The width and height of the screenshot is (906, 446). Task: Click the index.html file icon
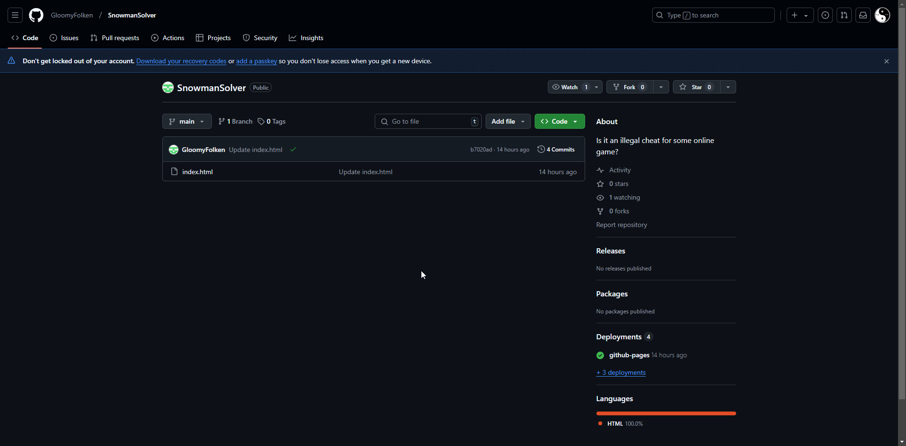(174, 172)
